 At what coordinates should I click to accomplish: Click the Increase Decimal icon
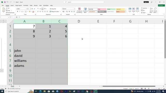72,12
